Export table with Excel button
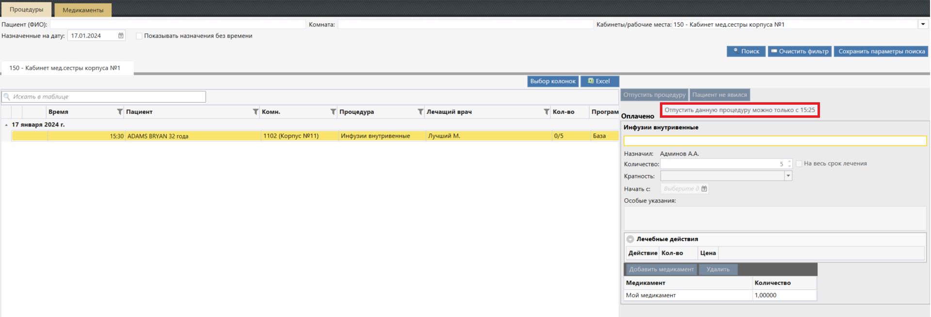 coord(599,81)
